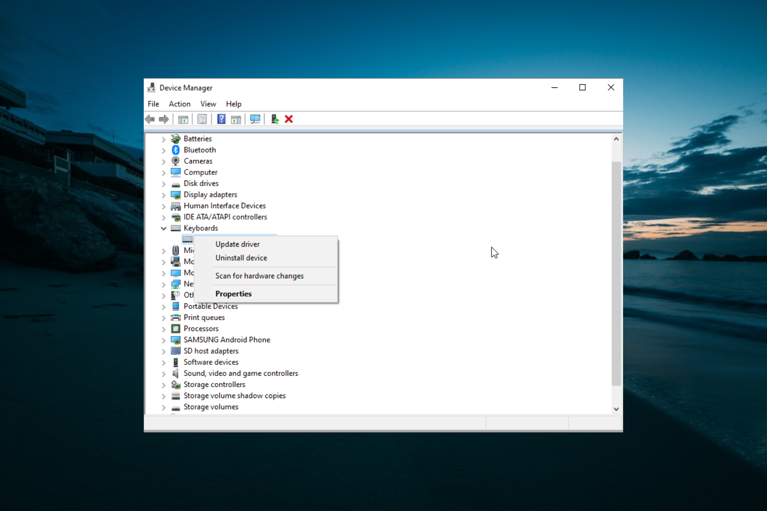The image size is (767, 511).
Task: Expand the Sound, video and game controllers category
Action: [163, 374]
